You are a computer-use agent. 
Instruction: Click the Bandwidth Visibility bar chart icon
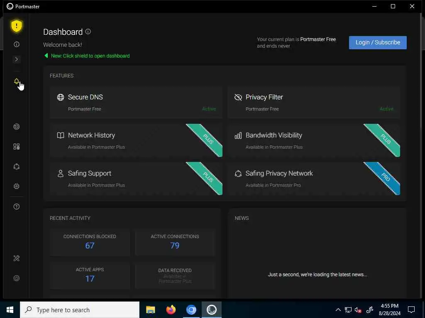238,135
